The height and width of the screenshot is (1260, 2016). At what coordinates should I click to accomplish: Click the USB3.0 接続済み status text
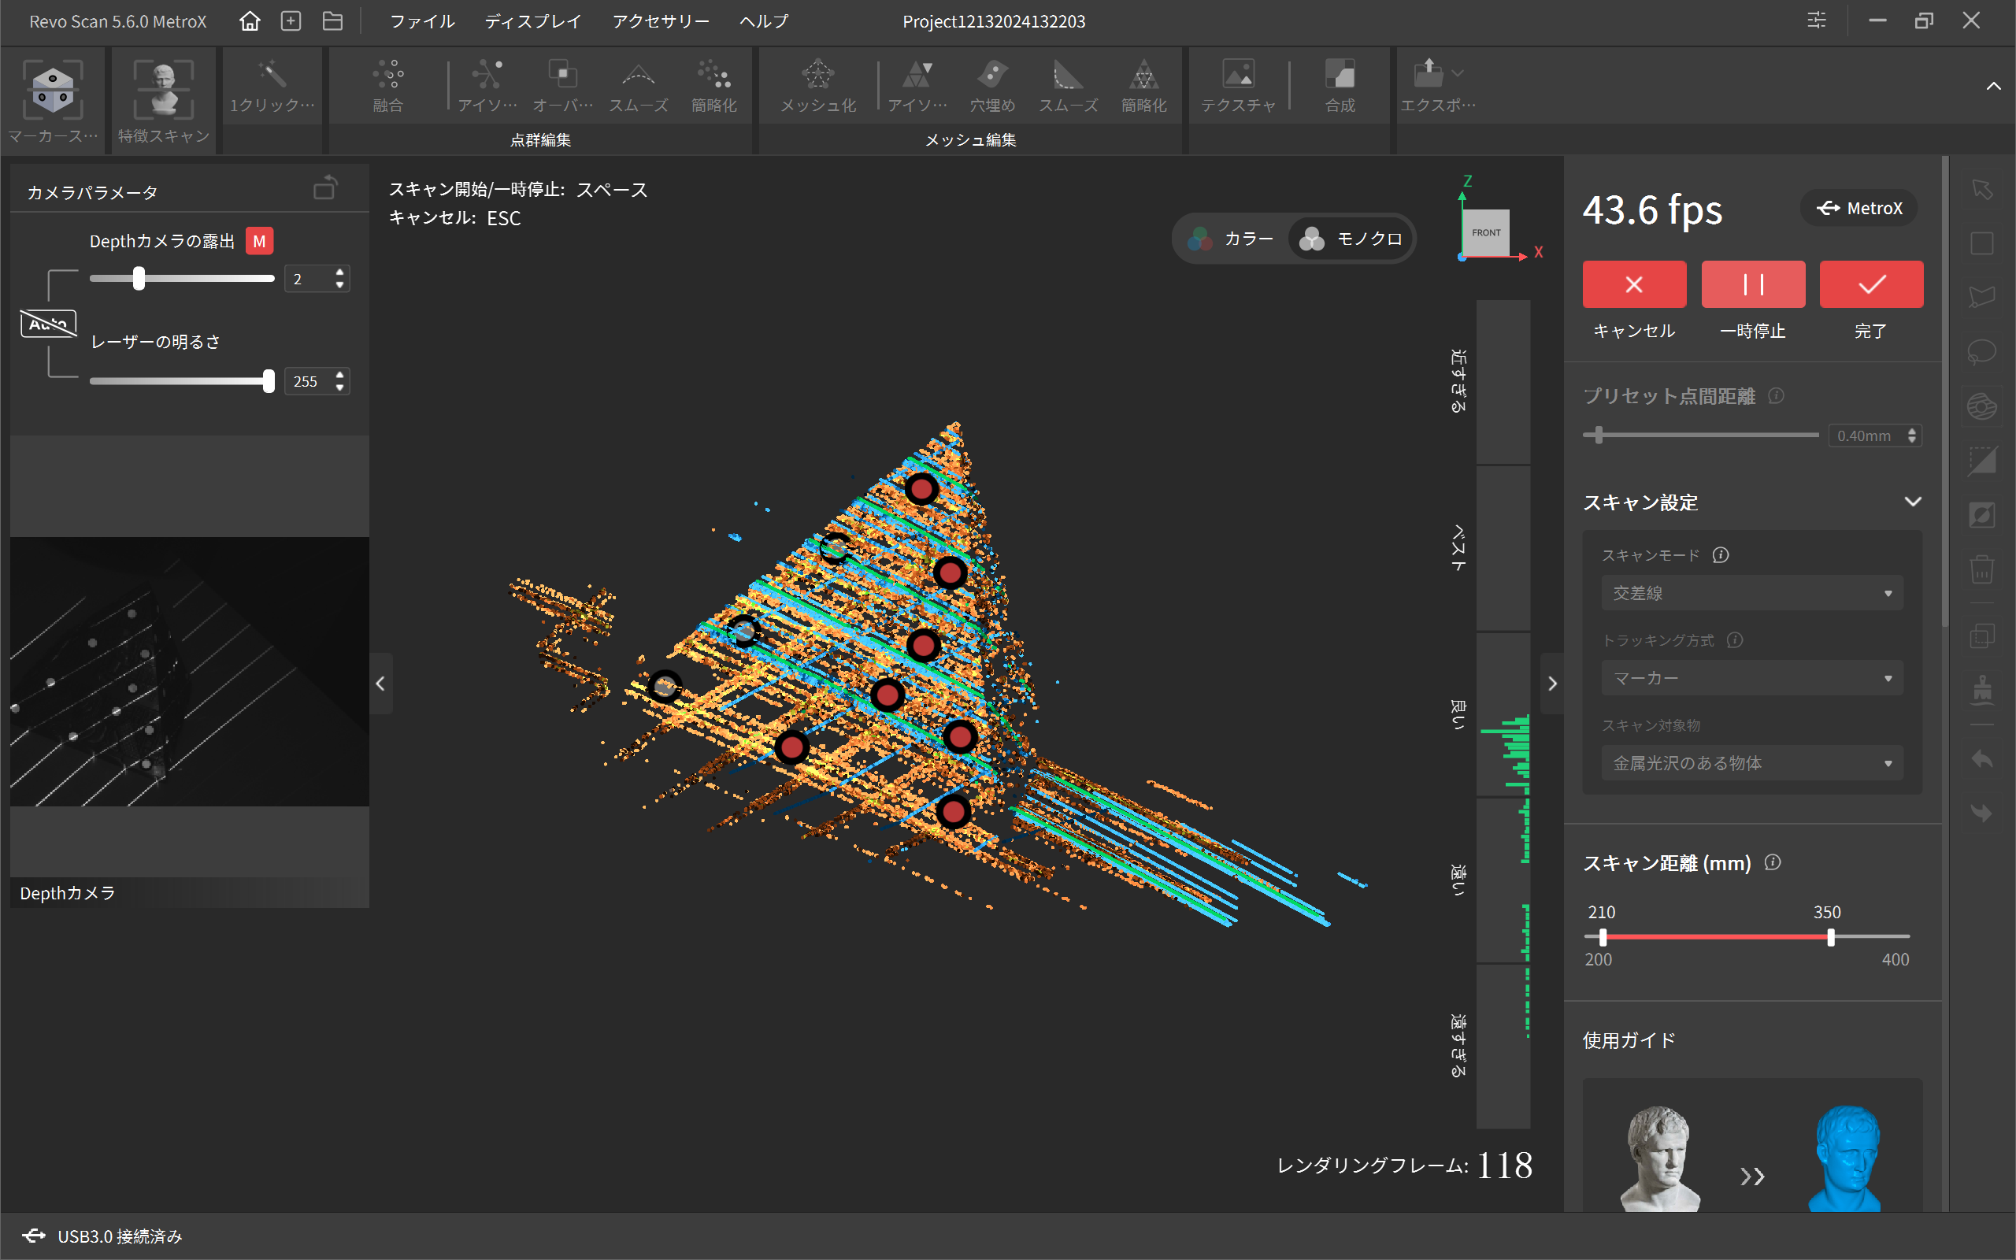120,1236
